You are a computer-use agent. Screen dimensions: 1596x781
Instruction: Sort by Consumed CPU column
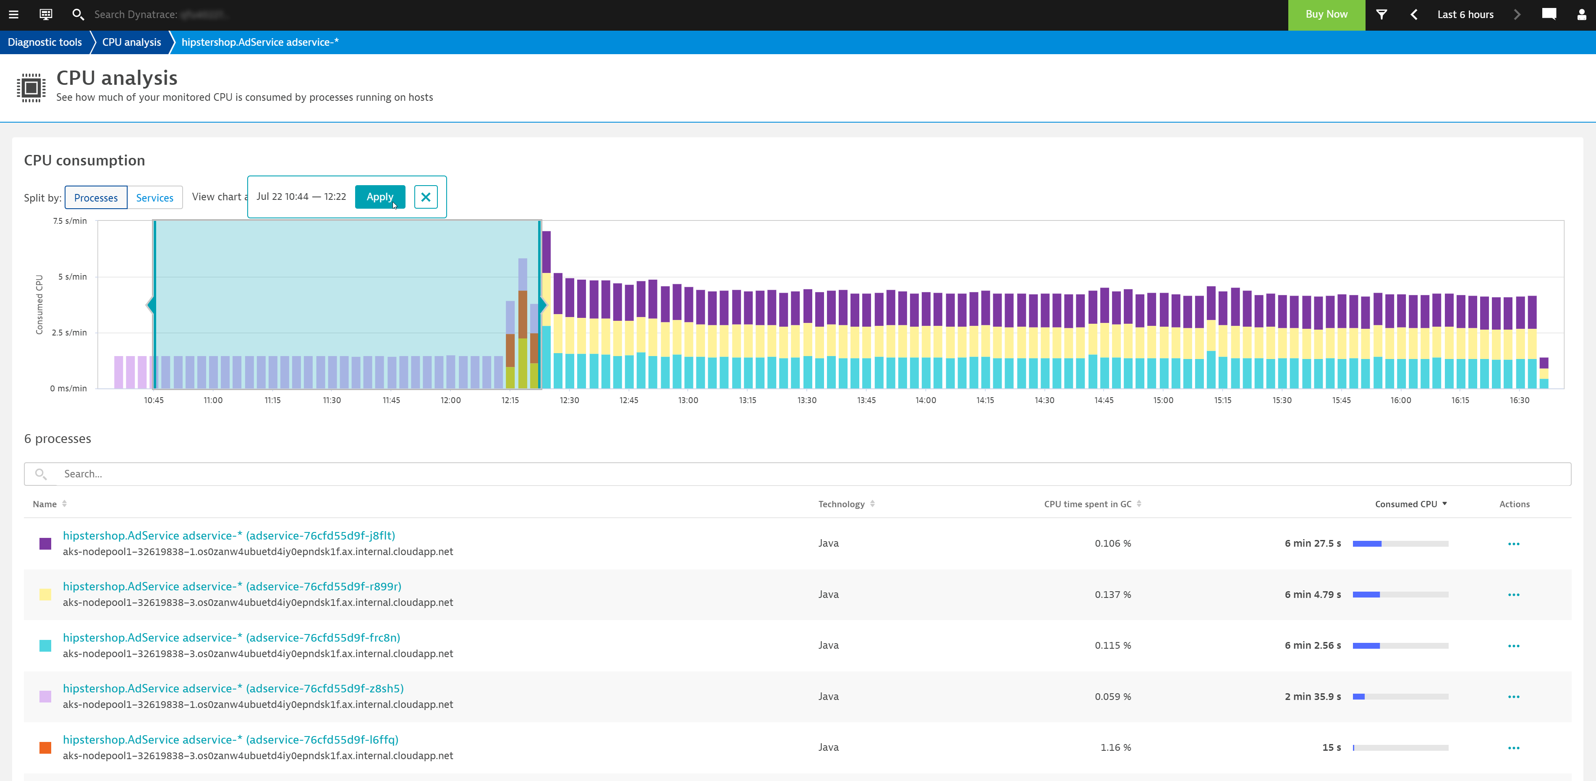tap(1411, 504)
